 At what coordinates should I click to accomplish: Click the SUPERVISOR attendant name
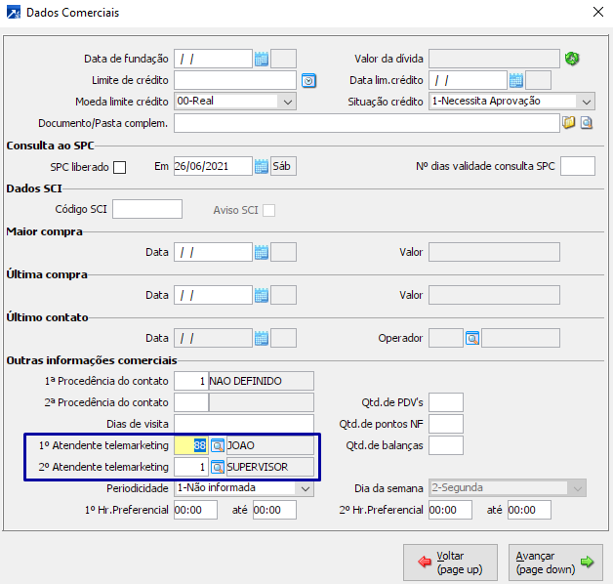point(258,468)
